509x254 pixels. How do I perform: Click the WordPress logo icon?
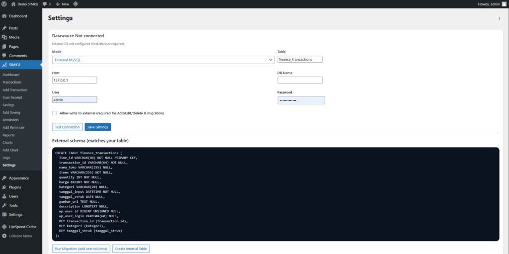pyautogui.click(x=4, y=4)
